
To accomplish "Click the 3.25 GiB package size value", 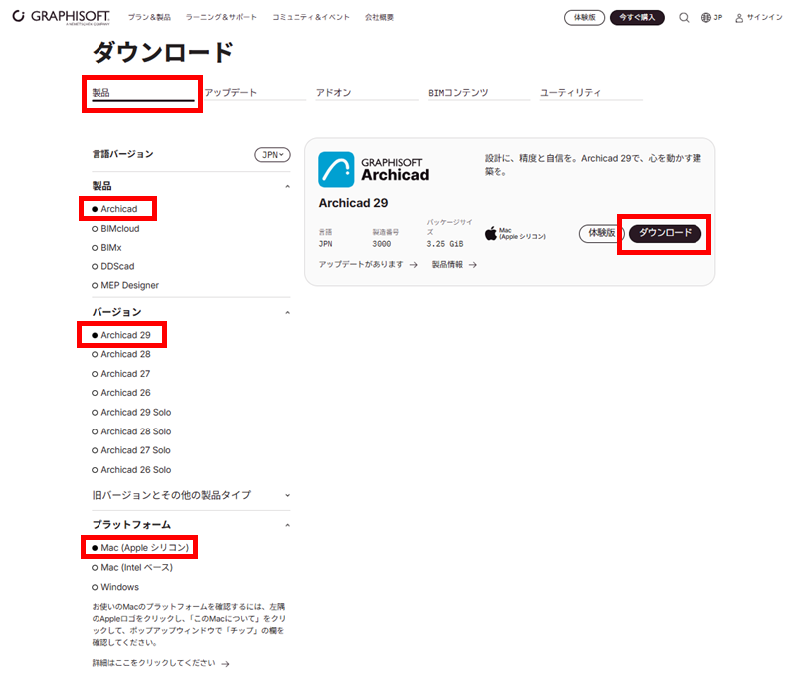I will click(x=444, y=244).
